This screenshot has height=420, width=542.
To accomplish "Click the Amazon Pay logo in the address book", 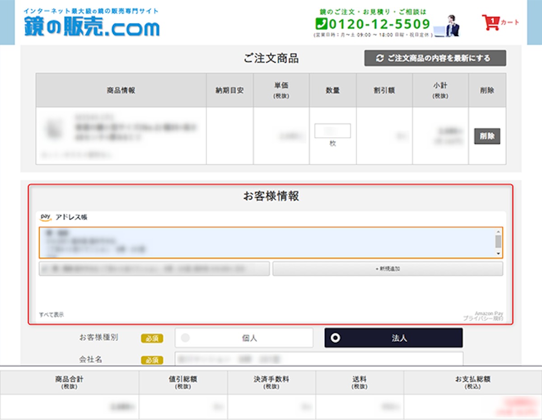I will 46,217.
